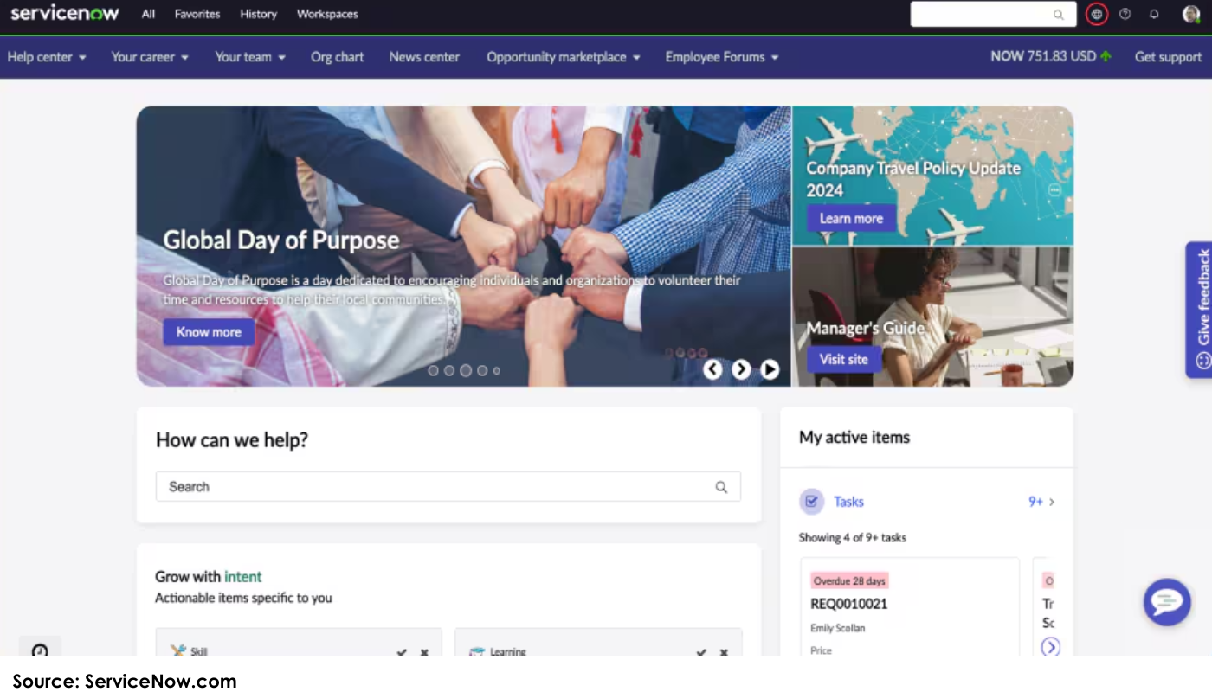Expand the Help center dropdown
The image size is (1212, 692).
click(47, 57)
